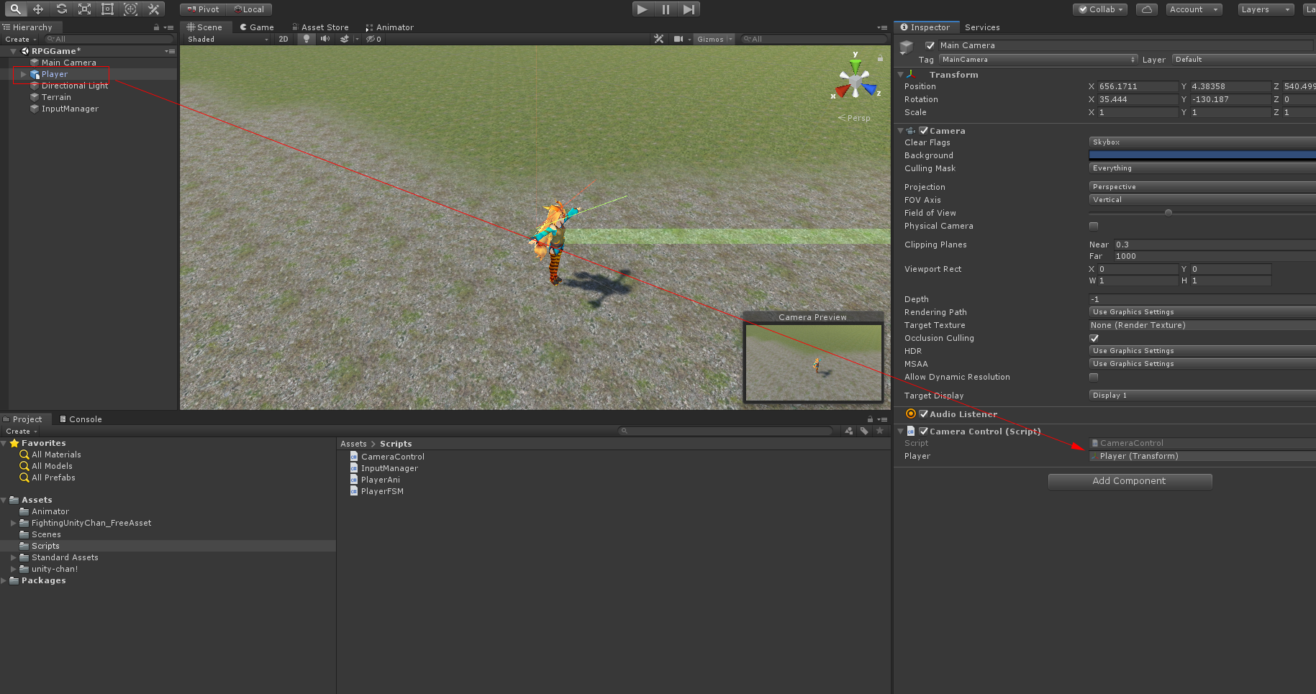Click the Play button
1316x694 pixels.
pos(643,9)
